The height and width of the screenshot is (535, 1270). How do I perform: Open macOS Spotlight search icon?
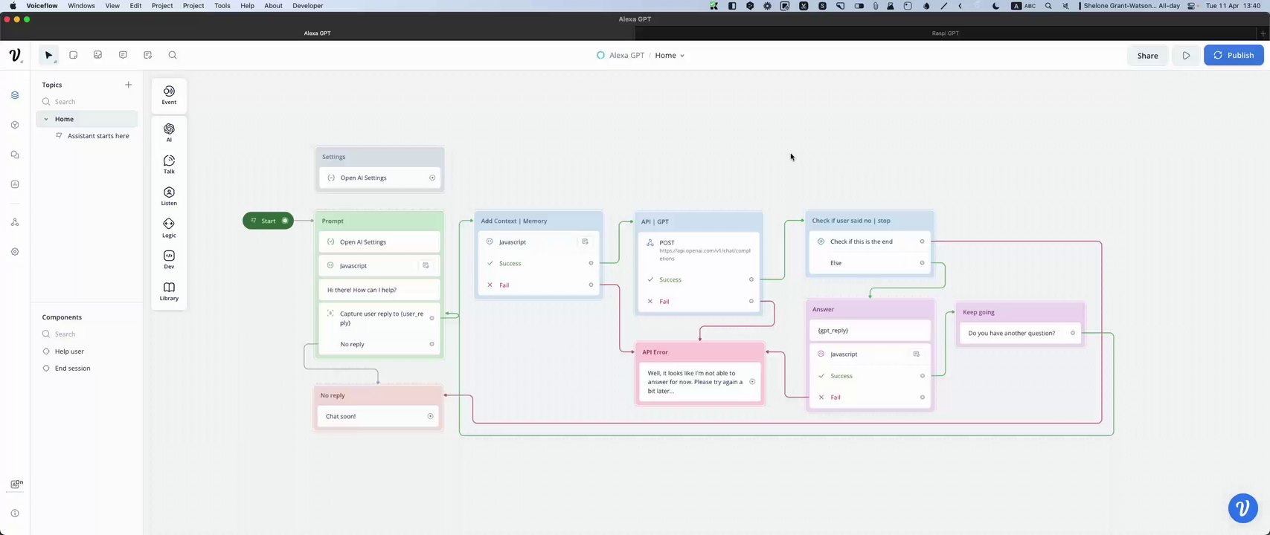(1048, 5)
